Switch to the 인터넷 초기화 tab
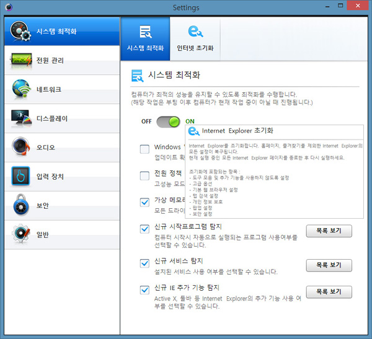This screenshot has height=339, width=372. (x=195, y=38)
